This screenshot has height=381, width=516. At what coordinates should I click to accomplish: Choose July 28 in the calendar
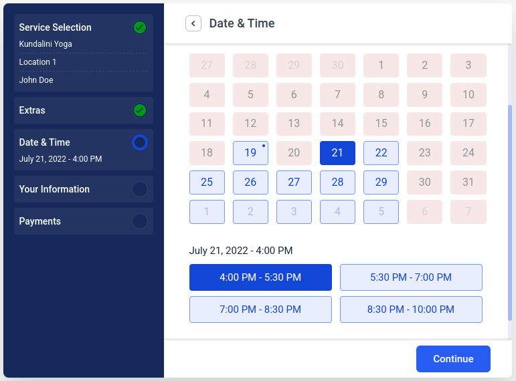[337, 182]
